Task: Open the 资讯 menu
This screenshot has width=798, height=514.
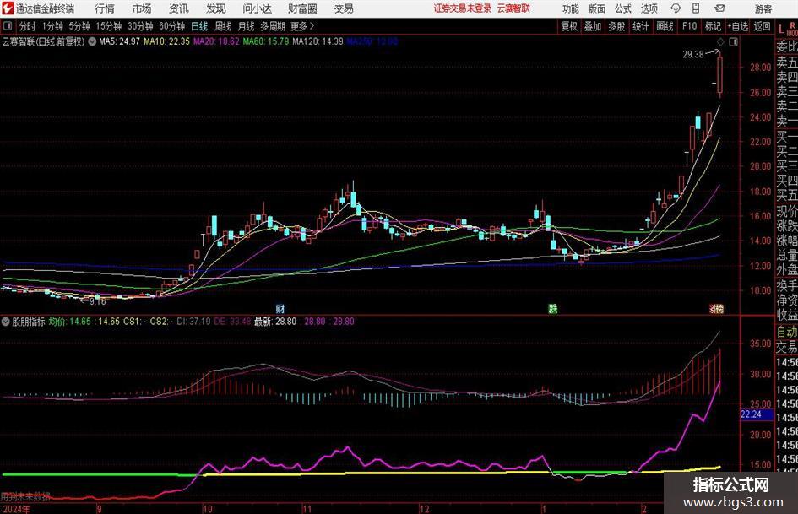Action: click(178, 8)
